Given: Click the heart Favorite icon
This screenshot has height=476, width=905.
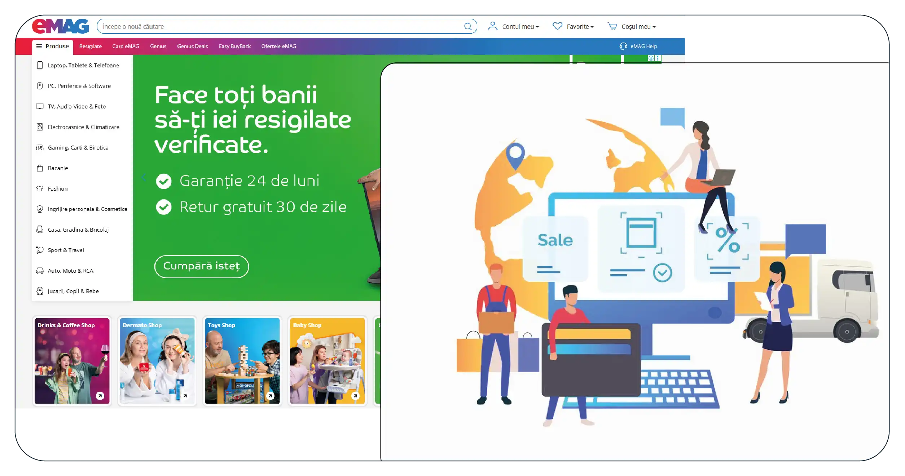Looking at the screenshot, I should click(557, 26).
